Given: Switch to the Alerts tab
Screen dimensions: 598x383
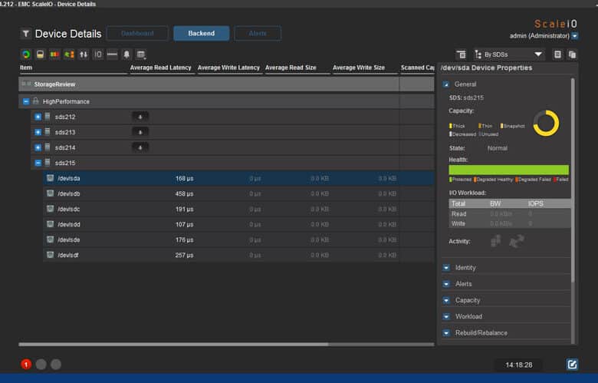Looking at the screenshot, I should point(258,33).
